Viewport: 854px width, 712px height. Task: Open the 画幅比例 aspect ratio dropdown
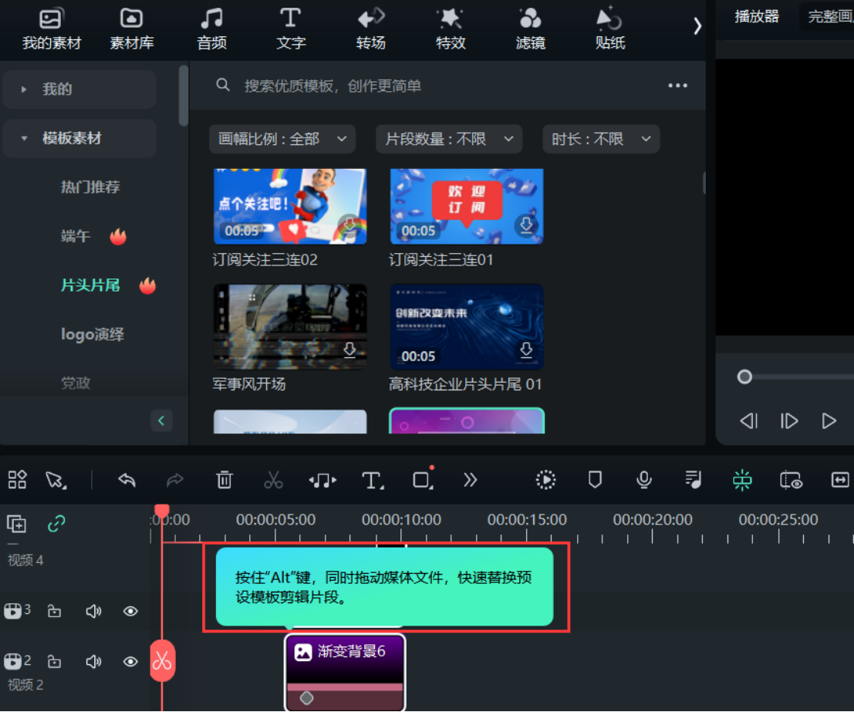pyautogui.click(x=282, y=139)
